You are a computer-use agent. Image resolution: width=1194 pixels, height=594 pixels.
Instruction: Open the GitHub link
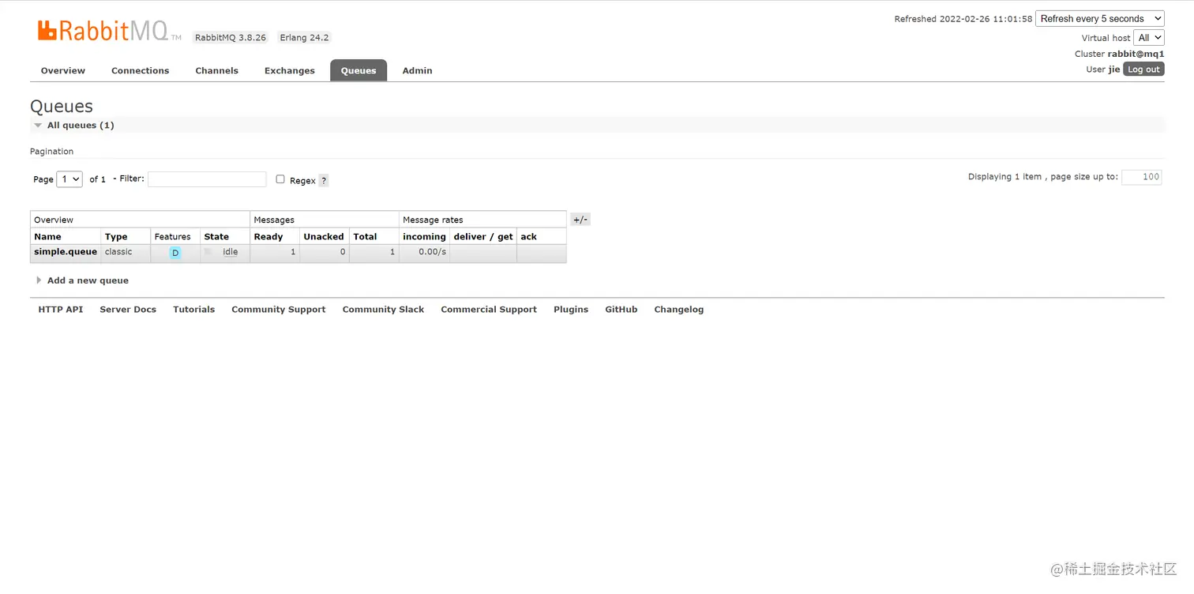621,310
